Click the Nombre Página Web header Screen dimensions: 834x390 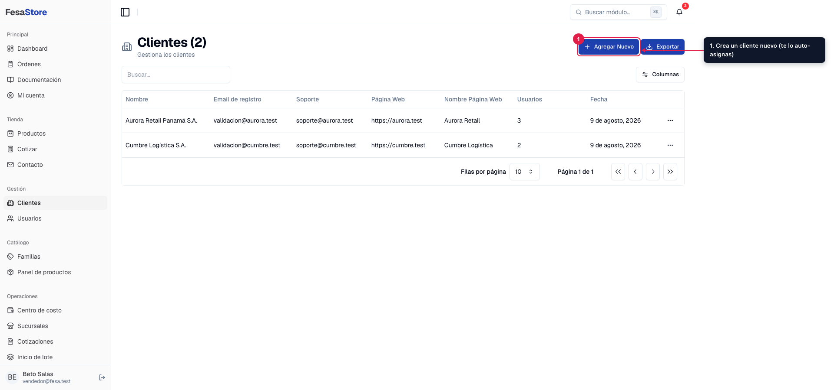(473, 99)
